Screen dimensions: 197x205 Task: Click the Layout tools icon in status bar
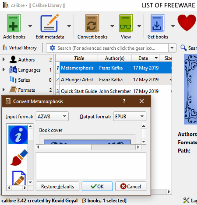click(186, 201)
